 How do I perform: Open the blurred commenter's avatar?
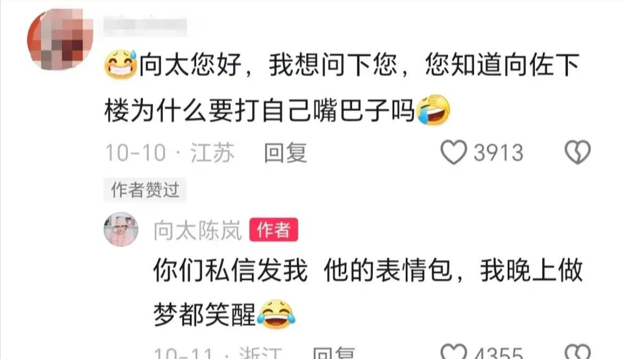(60, 39)
